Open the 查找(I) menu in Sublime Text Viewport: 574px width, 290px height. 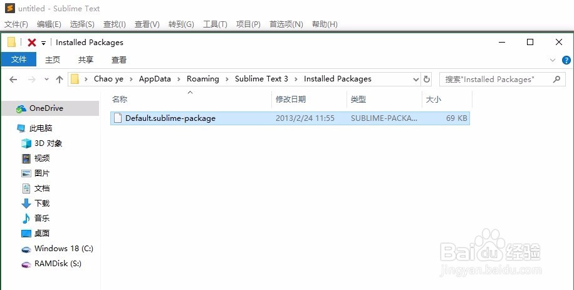click(x=115, y=24)
